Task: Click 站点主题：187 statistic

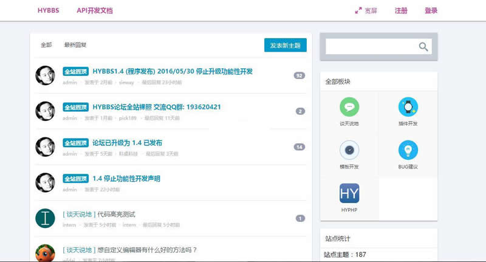Action: (344, 255)
